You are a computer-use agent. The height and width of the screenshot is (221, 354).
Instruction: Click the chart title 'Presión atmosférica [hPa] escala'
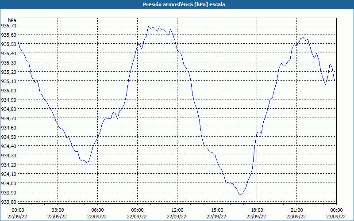(x=184, y=4)
